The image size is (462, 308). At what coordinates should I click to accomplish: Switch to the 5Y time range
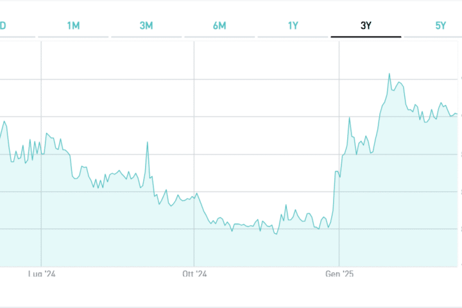click(440, 26)
